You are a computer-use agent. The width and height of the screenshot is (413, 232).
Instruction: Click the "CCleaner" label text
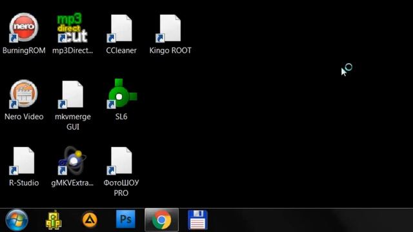pos(121,50)
